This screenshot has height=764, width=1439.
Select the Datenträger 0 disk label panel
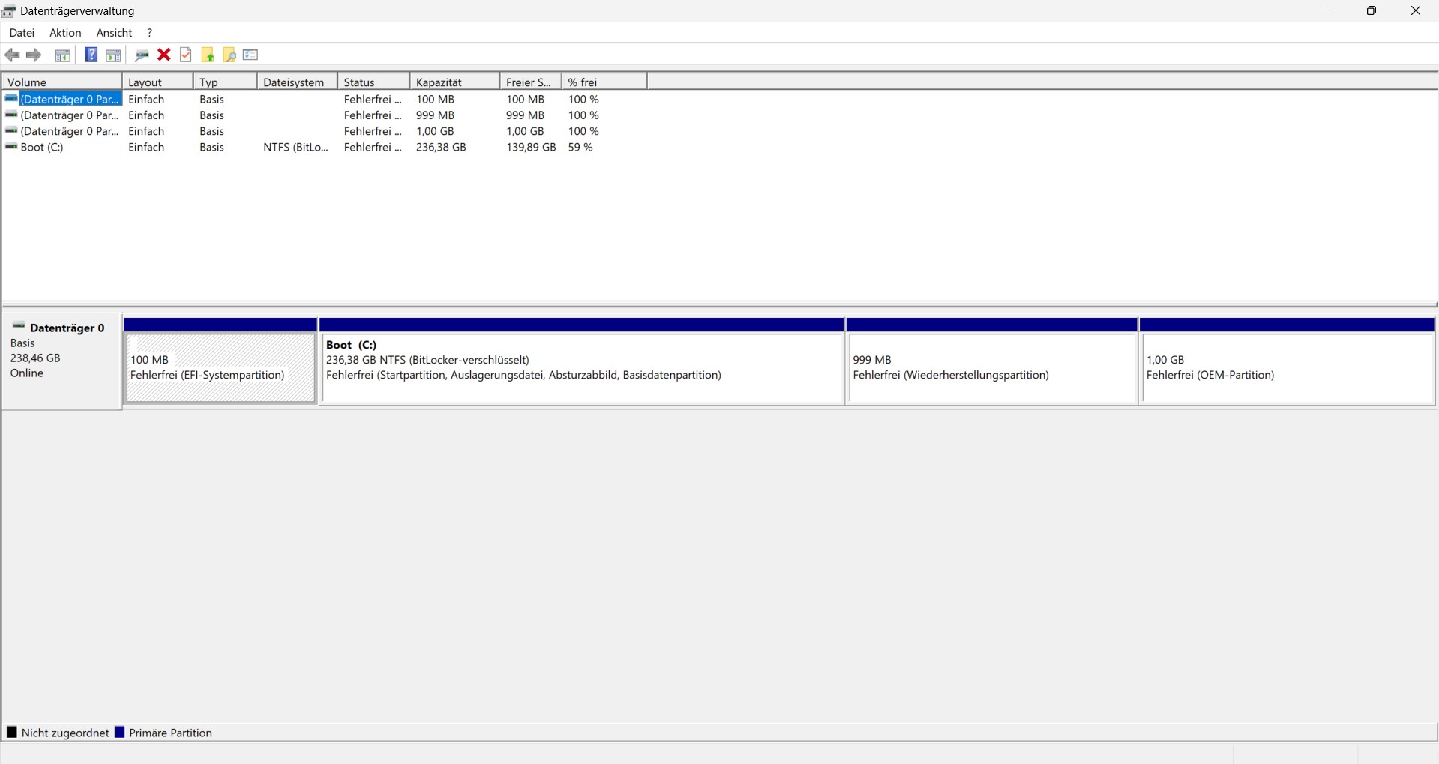pyautogui.click(x=61, y=361)
